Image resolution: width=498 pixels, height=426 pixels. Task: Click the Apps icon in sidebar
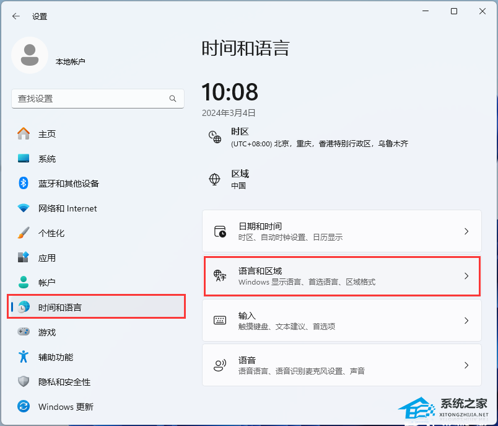click(x=24, y=257)
